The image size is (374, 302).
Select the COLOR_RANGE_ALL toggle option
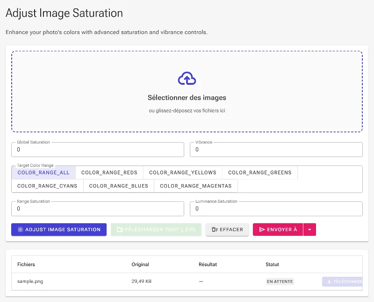point(43,172)
